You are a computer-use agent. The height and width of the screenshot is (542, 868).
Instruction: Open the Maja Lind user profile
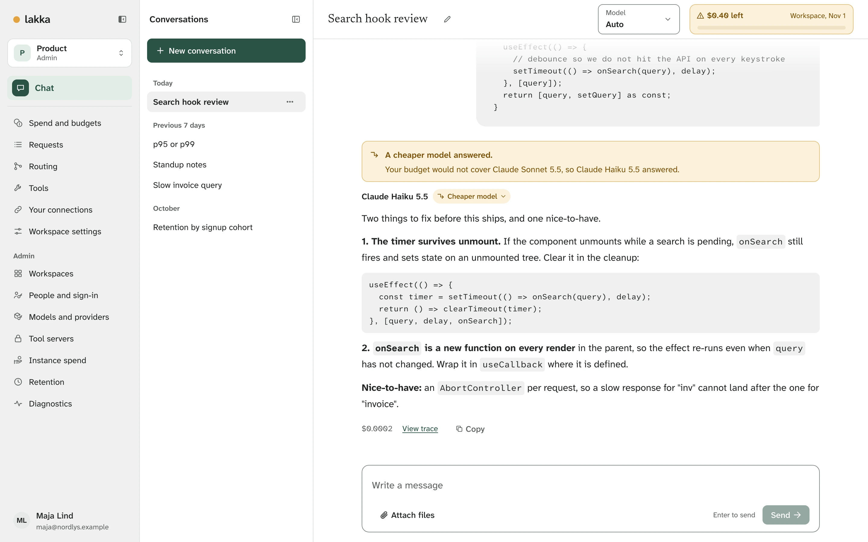pyautogui.click(x=70, y=521)
